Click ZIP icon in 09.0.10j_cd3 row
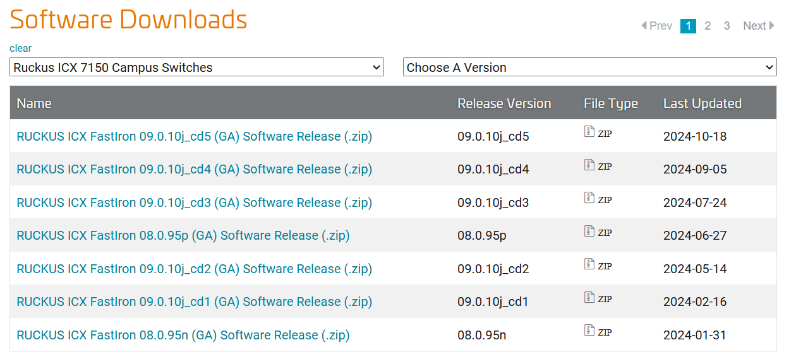Viewport: 796px width, 352px height. (x=589, y=198)
